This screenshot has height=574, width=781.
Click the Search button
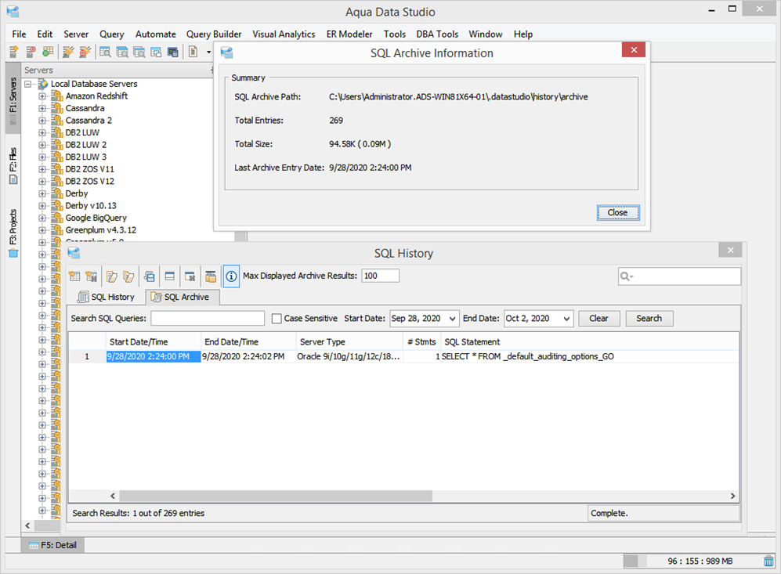649,319
